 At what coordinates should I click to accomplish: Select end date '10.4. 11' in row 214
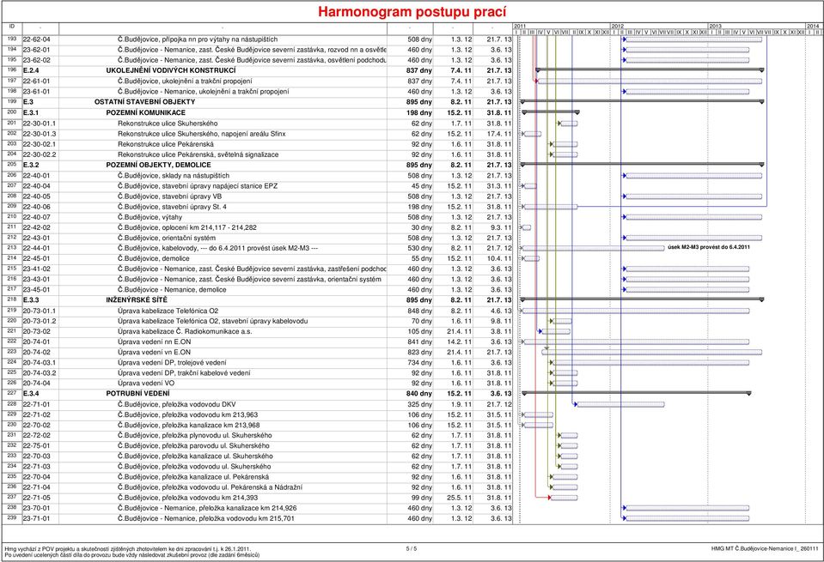(x=498, y=258)
